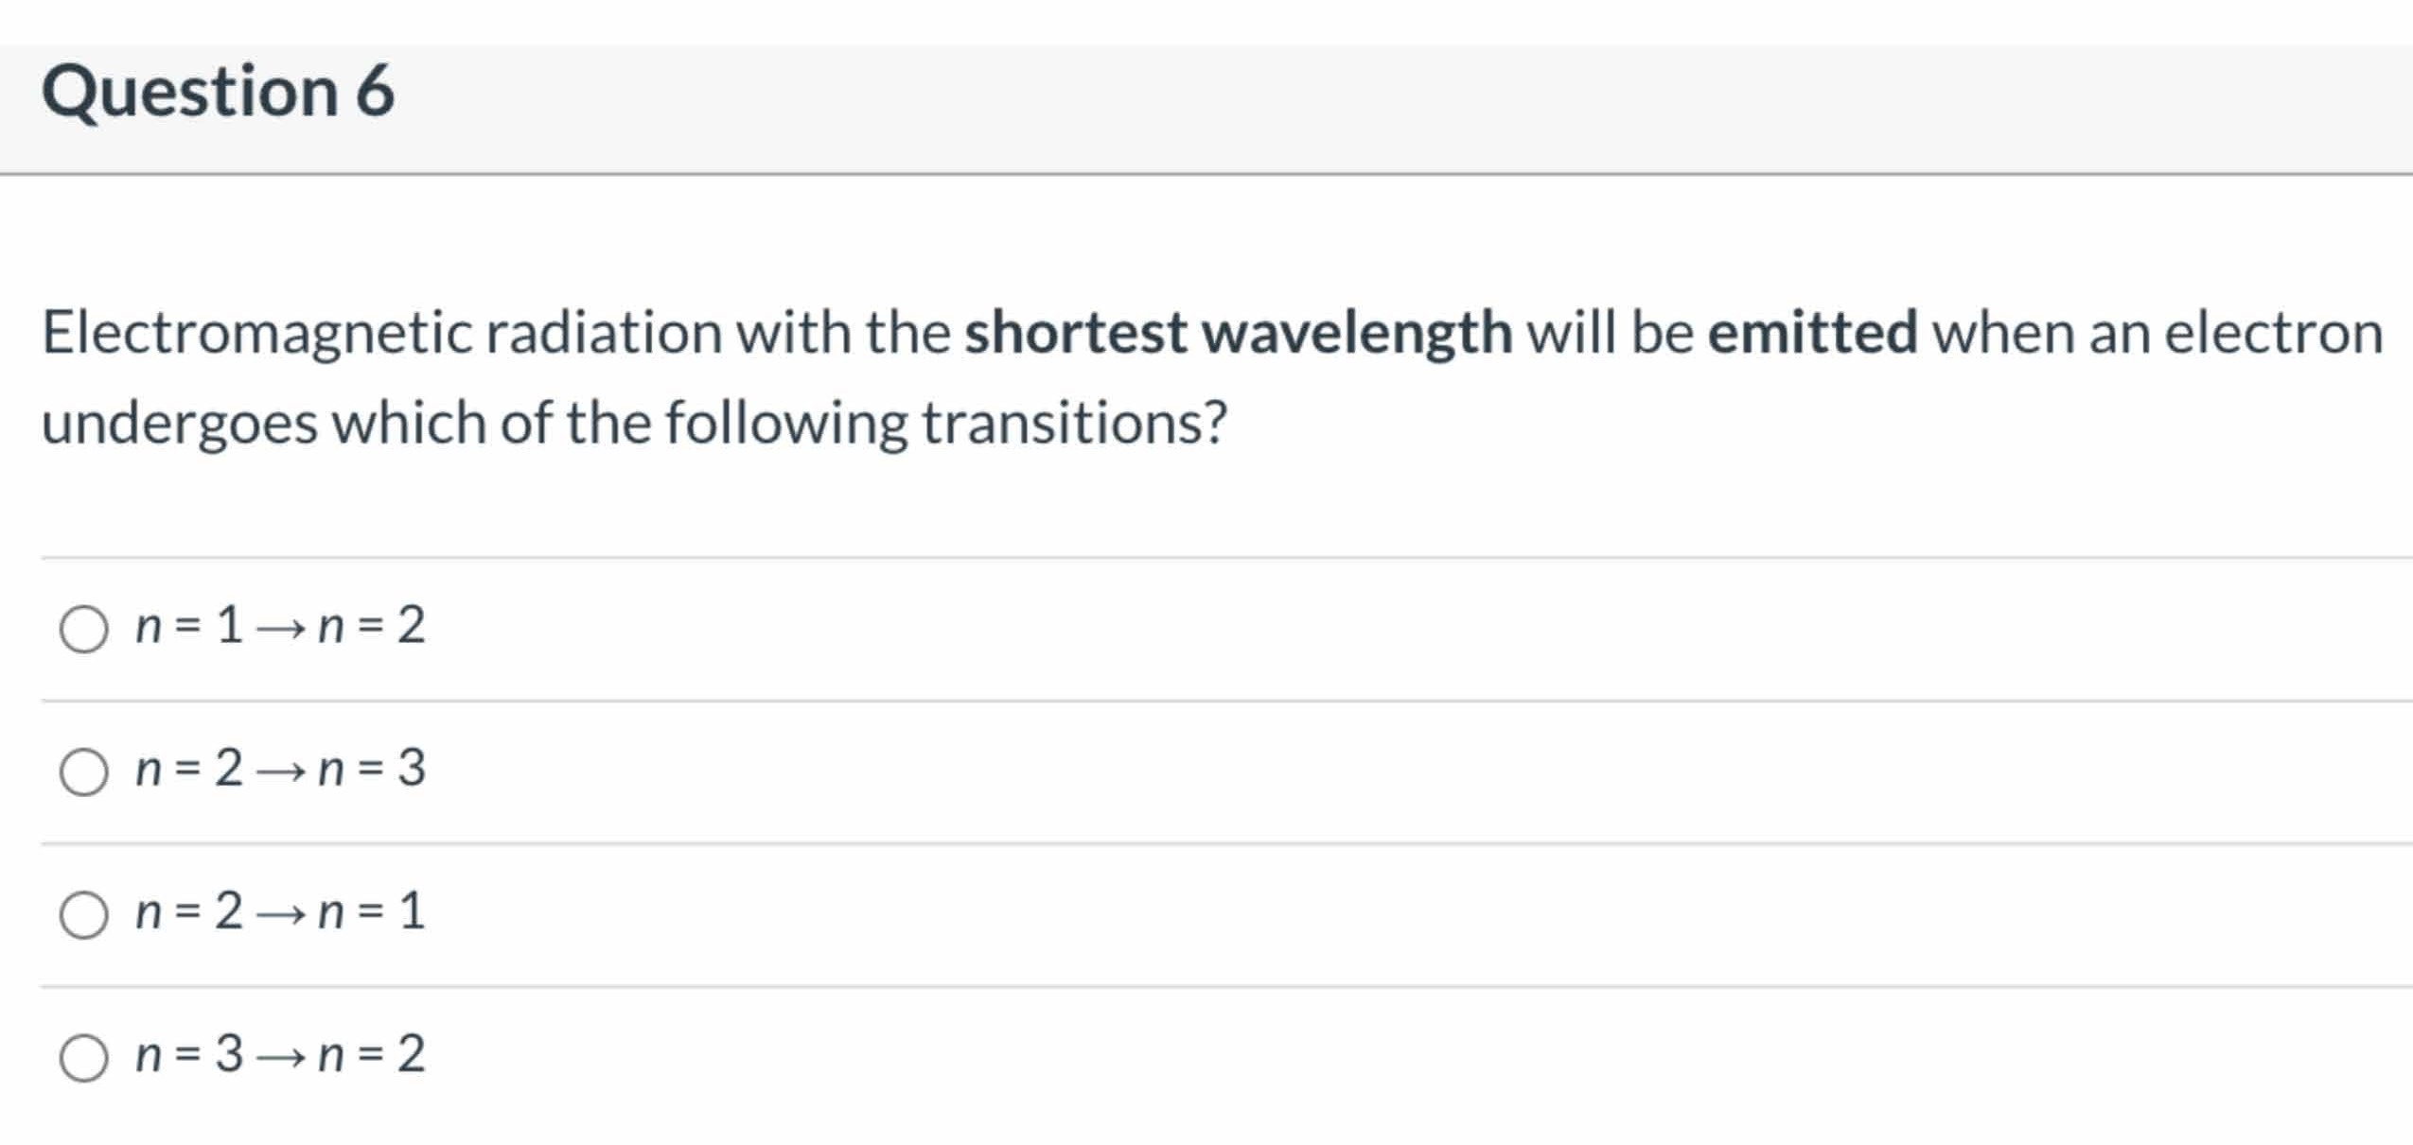Click the answer text 'n = 3 → n = 2'

point(280,1053)
